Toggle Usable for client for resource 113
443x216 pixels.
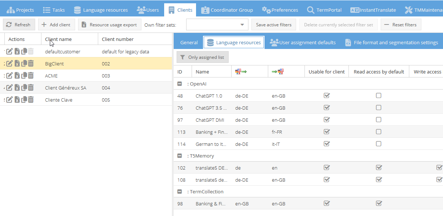coord(327,132)
